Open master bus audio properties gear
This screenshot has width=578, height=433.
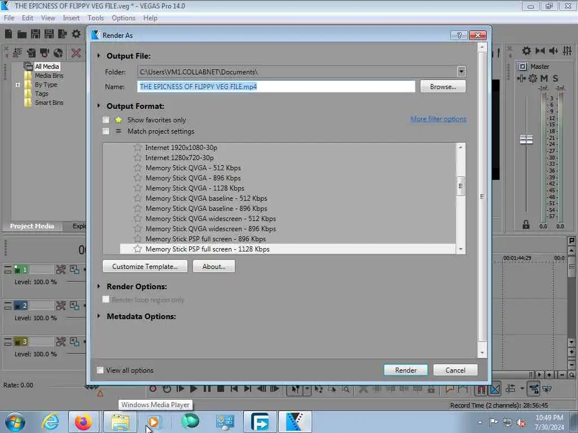pyautogui.click(x=527, y=51)
